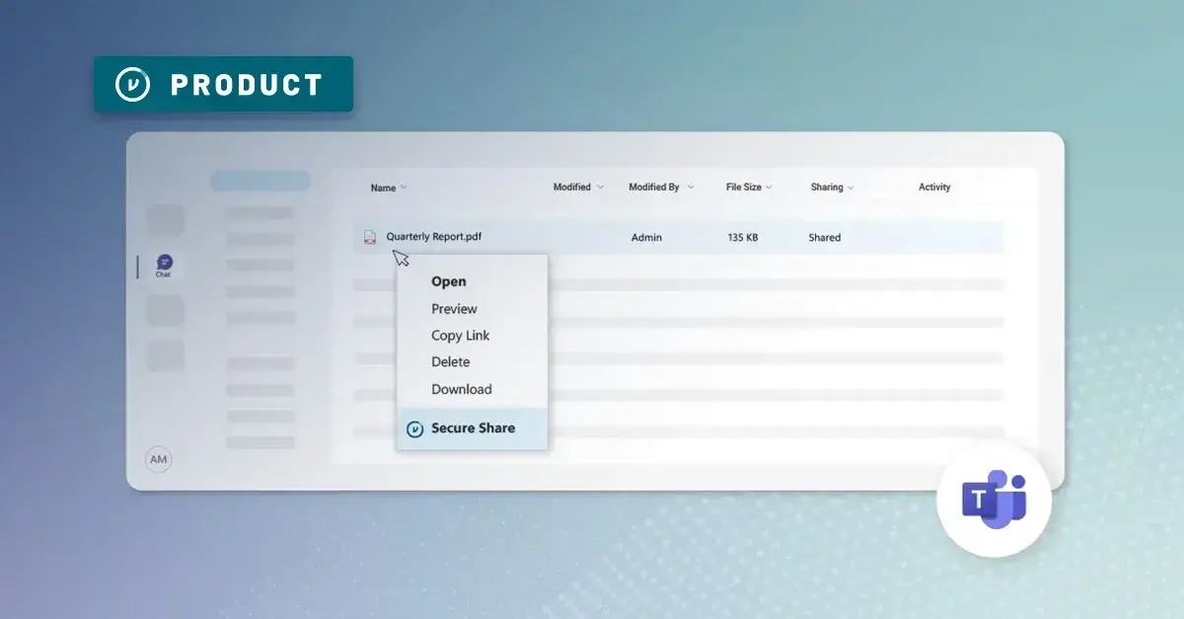This screenshot has width=1184, height=619.
Task: Select the Secure Share option
Action: click(x=473, y=427)
